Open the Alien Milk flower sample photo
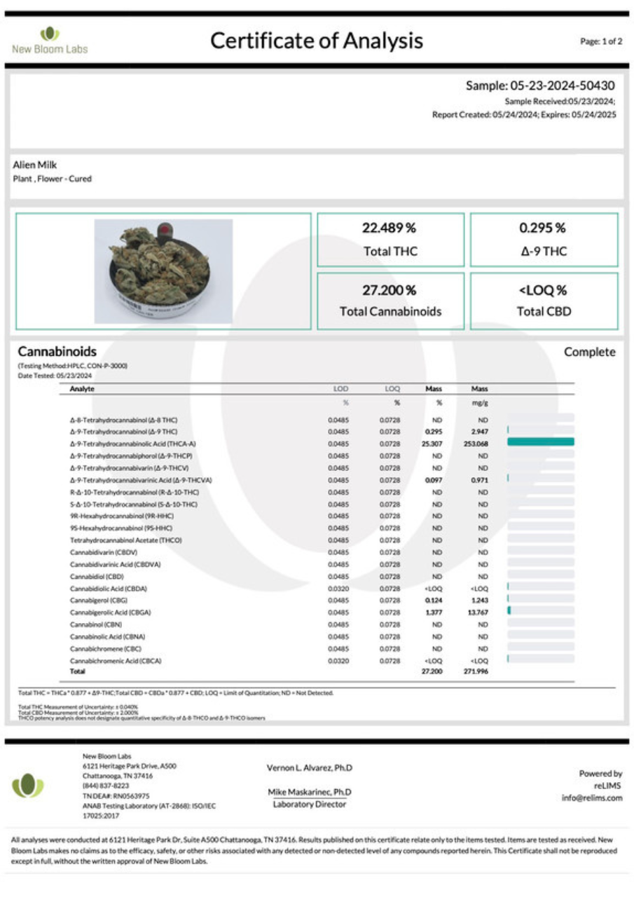Screen dimensions: 634x897 click(x=163, y=271)
